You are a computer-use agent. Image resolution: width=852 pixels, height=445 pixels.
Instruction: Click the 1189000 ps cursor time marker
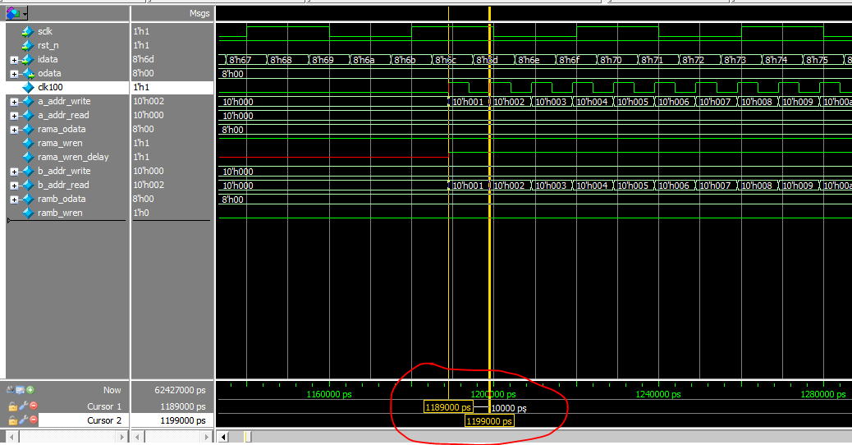point(448,407)
